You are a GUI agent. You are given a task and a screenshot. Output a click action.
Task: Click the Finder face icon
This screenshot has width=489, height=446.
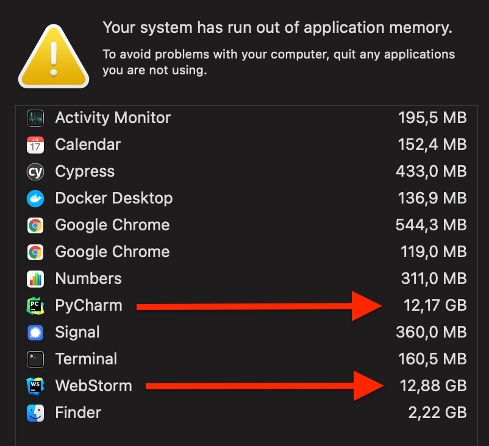click(x=35, y=413)
